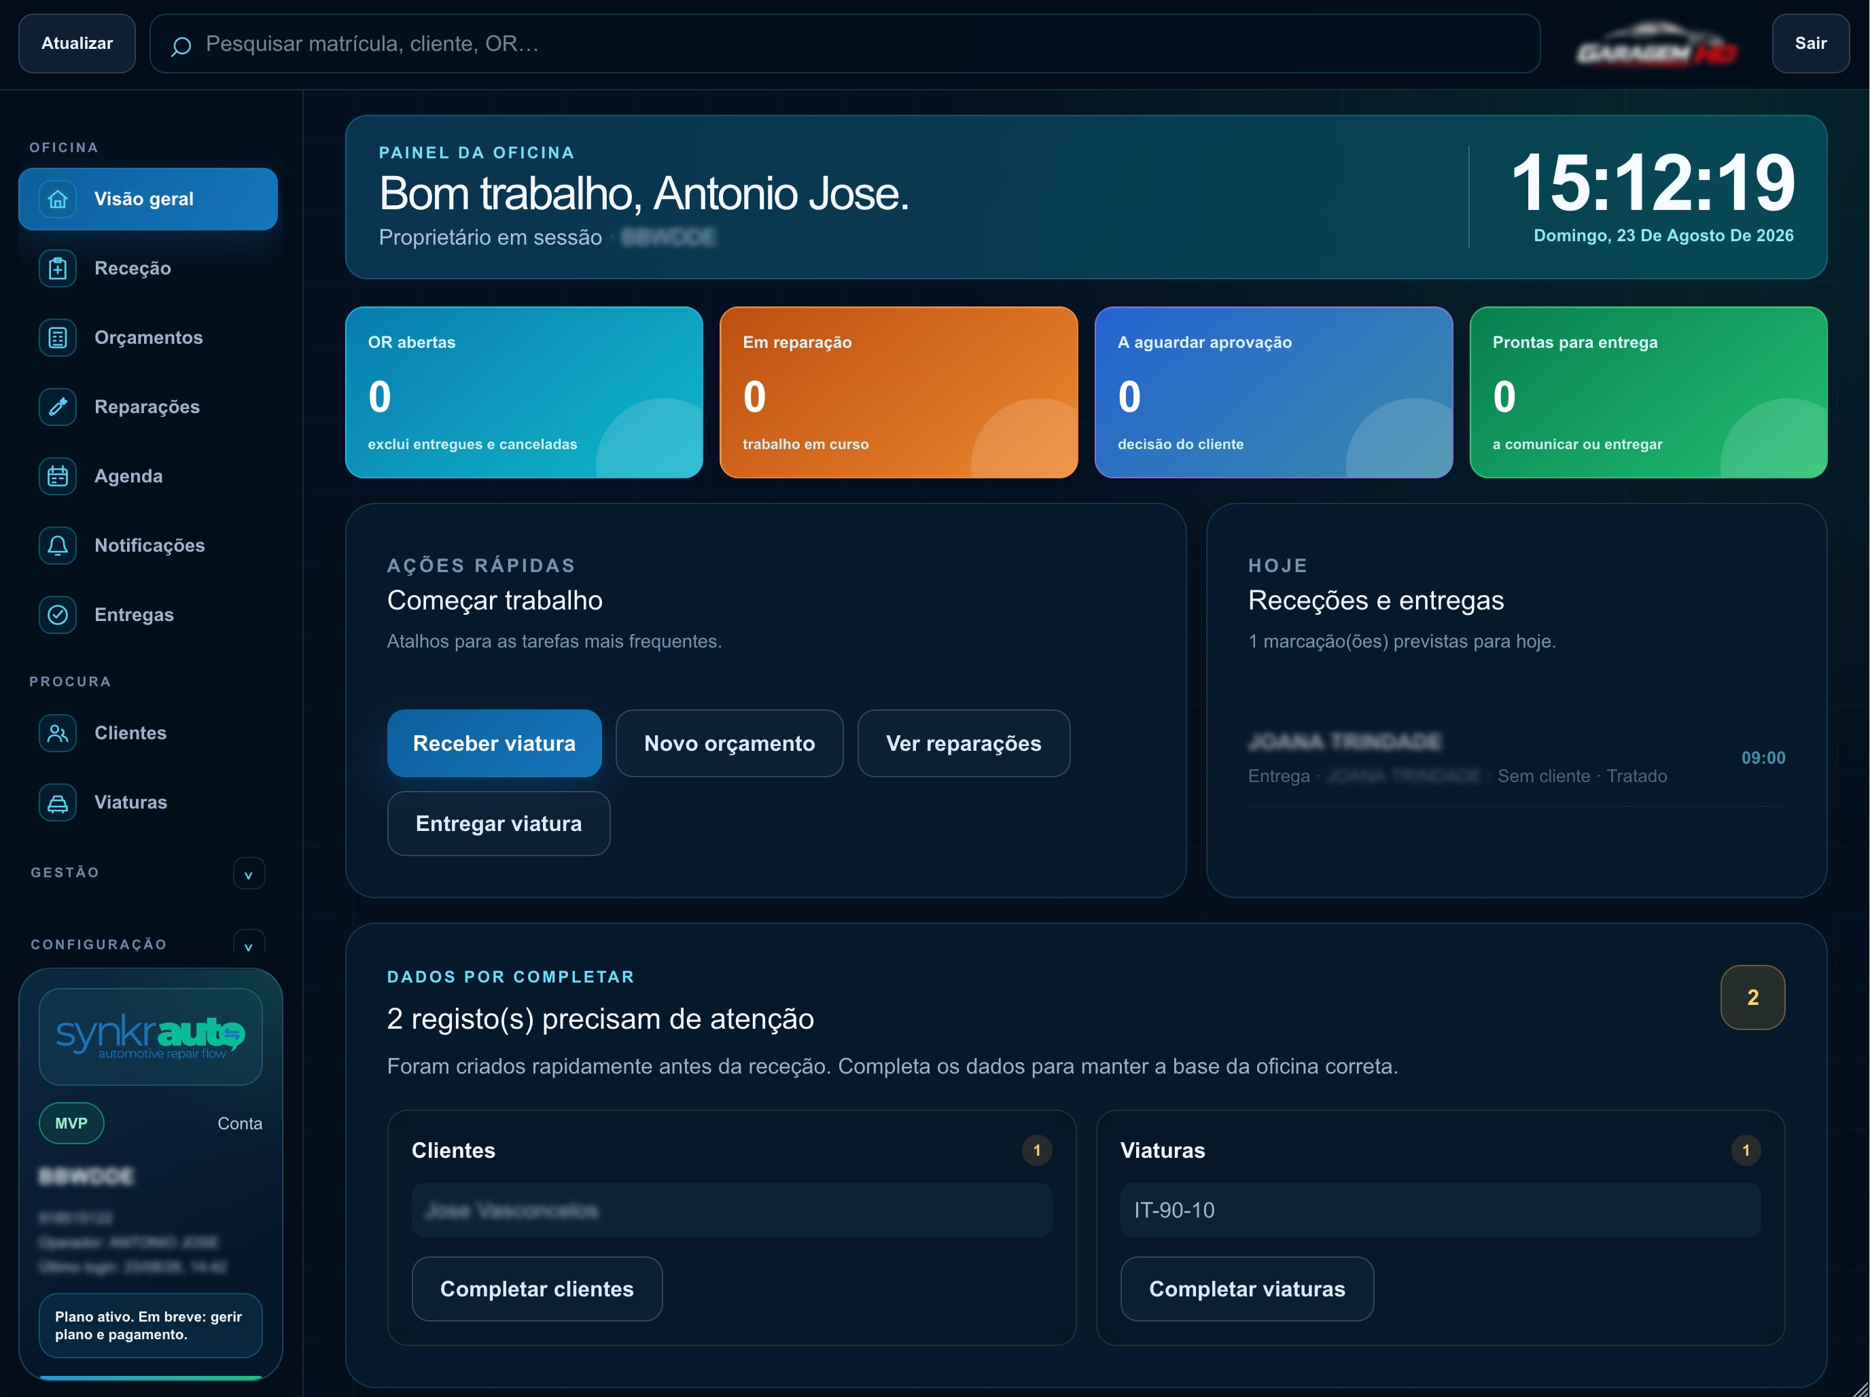Image resolution: width=1870 pixels, height=1397 pixels.
Task: Click Completar clientes button
Action: pos(536,1288)
